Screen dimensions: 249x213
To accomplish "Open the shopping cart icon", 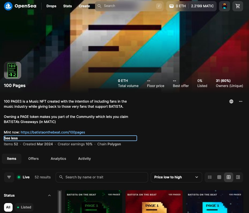I will point(237,6).
